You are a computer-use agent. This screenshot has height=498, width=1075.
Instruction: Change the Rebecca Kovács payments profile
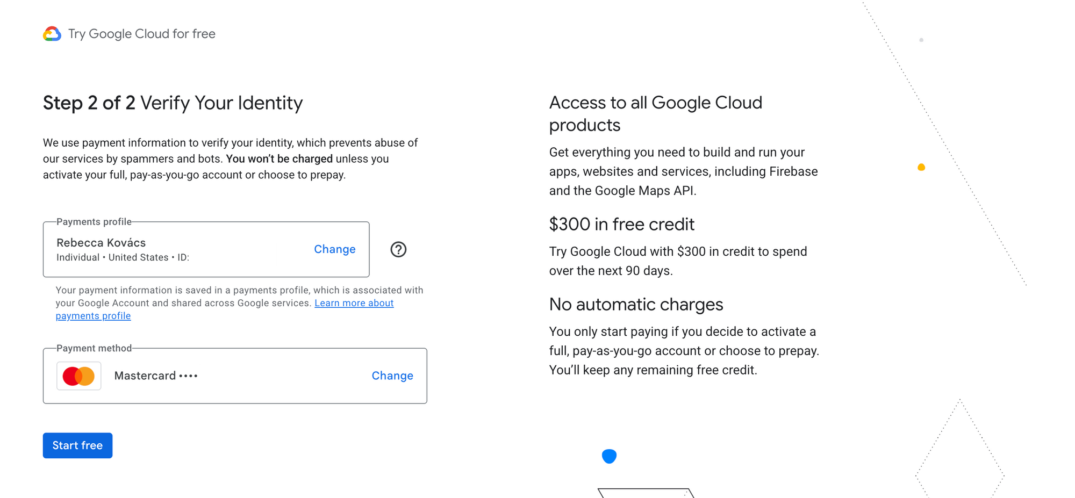coord(335,249)
